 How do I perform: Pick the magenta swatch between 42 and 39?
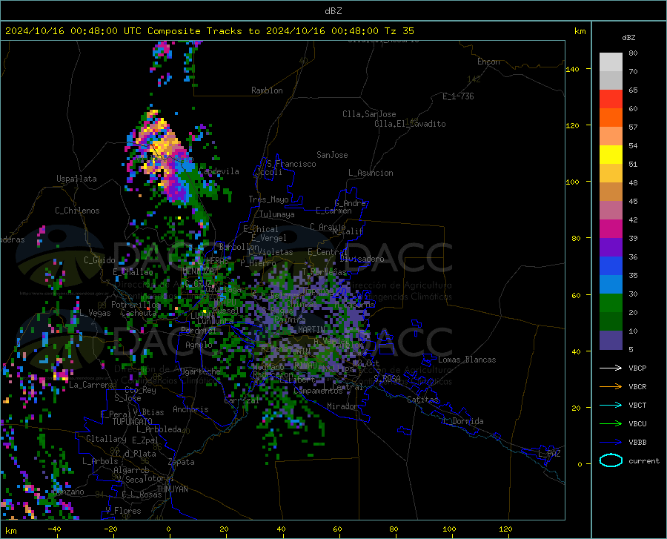point(611,229)
